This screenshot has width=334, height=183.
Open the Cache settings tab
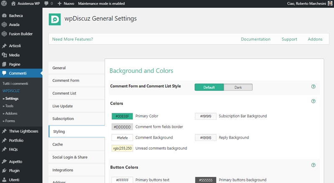(x=76, y=144)
